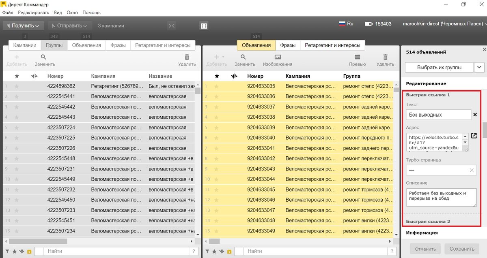Star the group row 4222545448
The image size is (487, 258).
(17, 158)
